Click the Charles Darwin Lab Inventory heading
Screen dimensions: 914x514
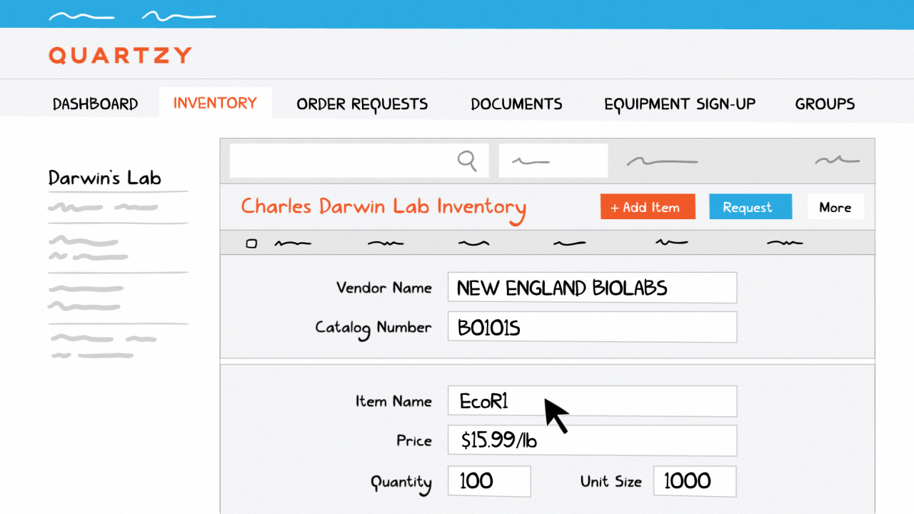coord(383,208)
